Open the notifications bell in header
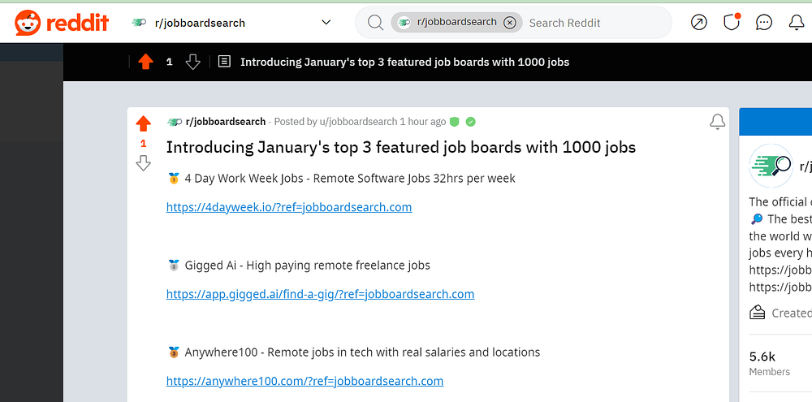The image size is (812, 402). 797,23
